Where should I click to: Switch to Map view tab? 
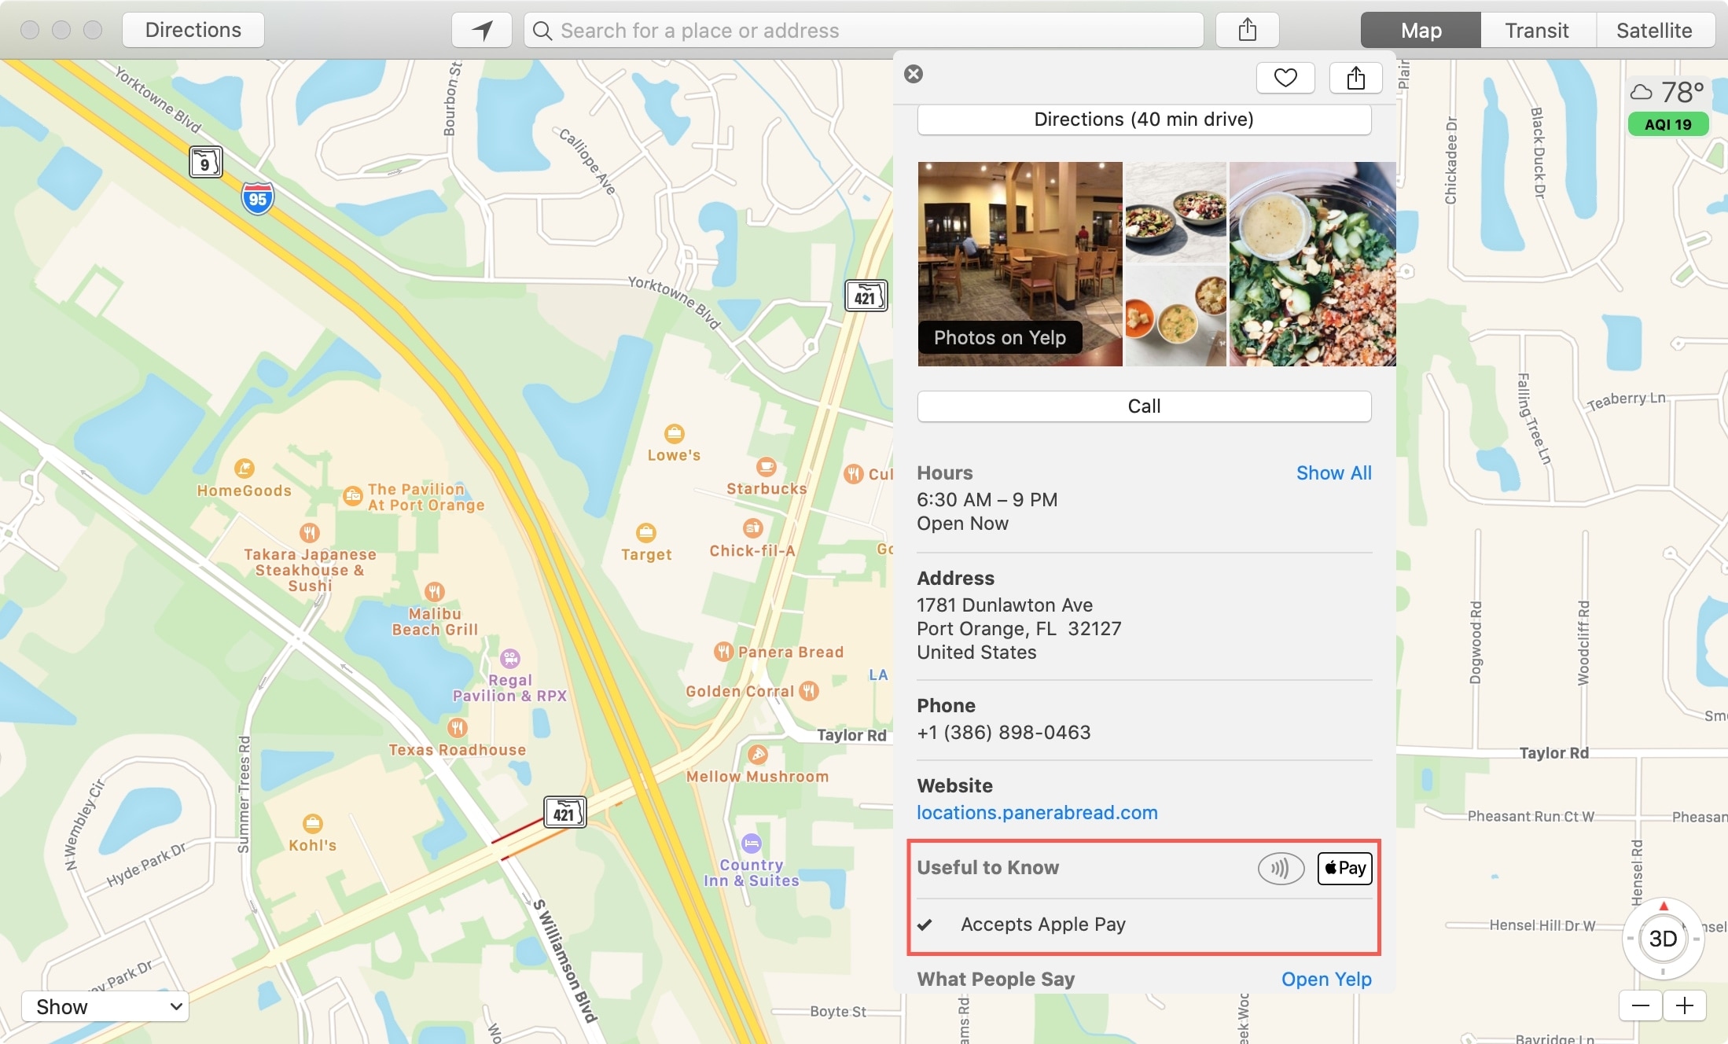click(1421, 31)
